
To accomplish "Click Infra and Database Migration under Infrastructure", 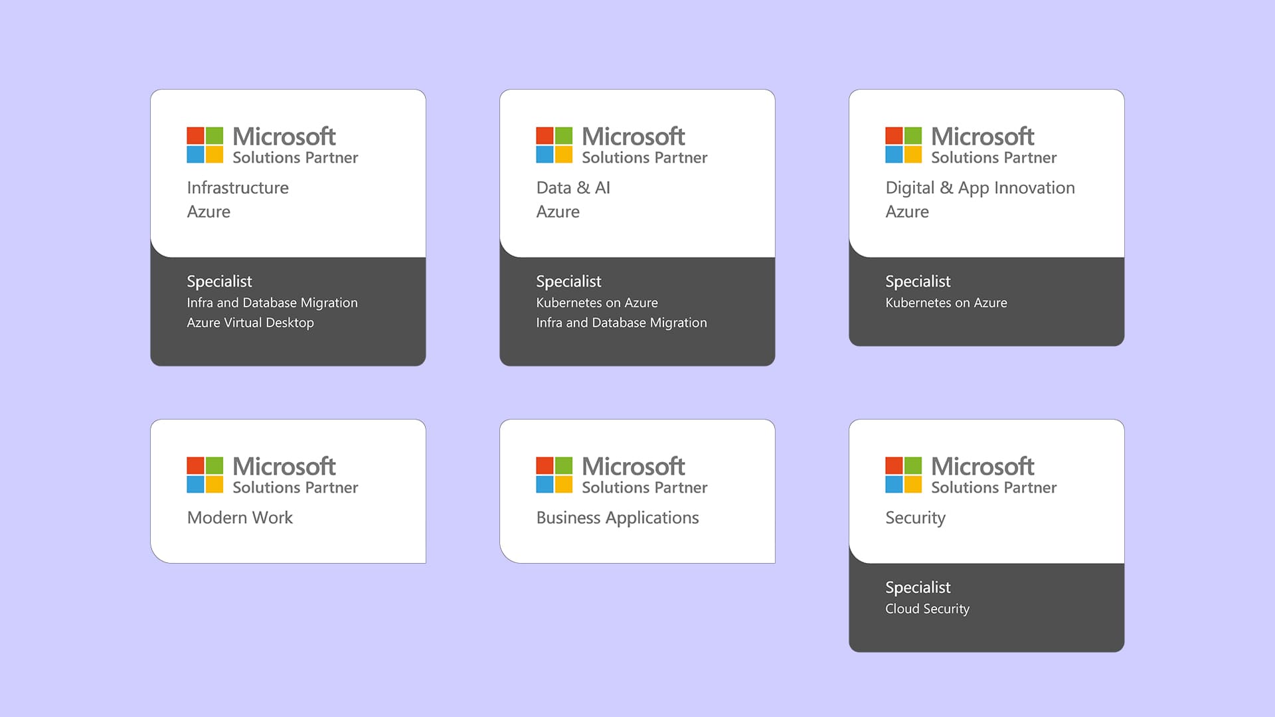I will coord(272,303).
